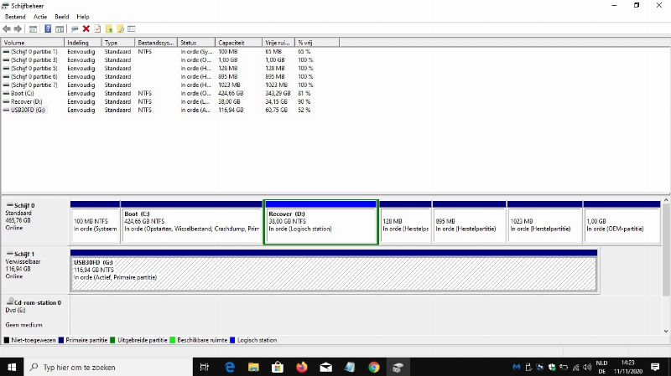Click the red X delete toolbar icon

86,28
